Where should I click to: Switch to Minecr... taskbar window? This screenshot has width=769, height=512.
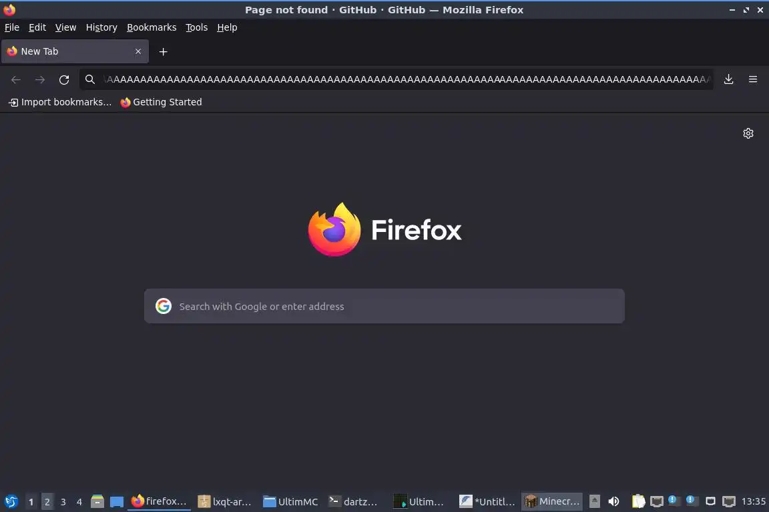pyautogui.click(x=552, y=502)
